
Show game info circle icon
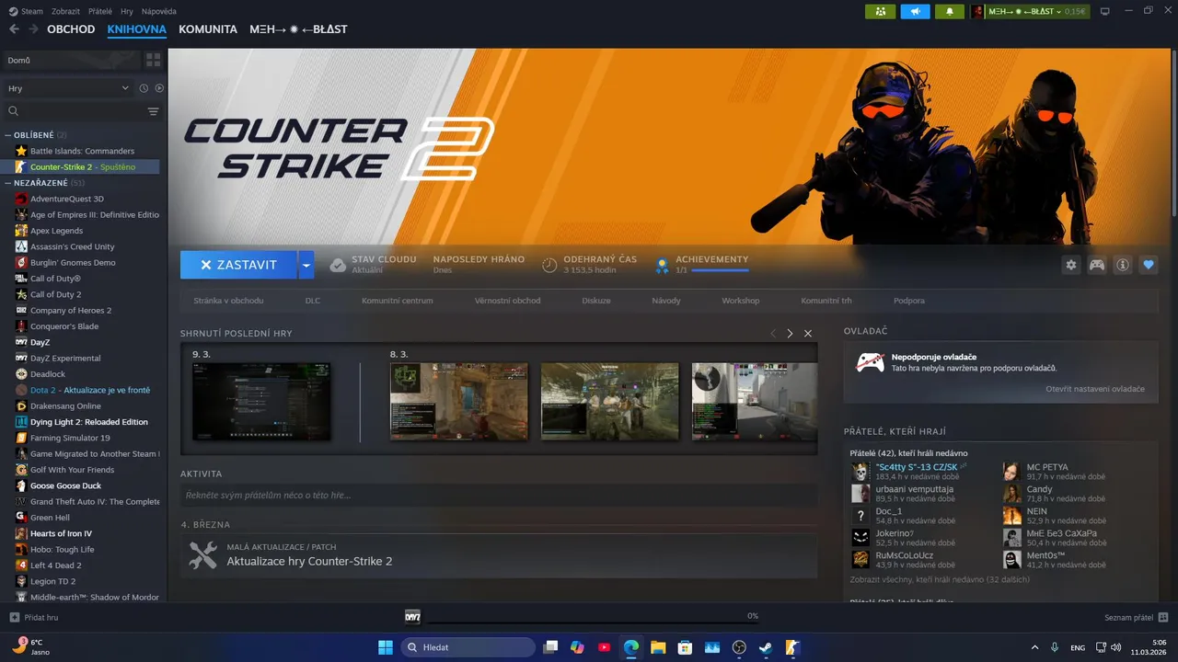1122,265
